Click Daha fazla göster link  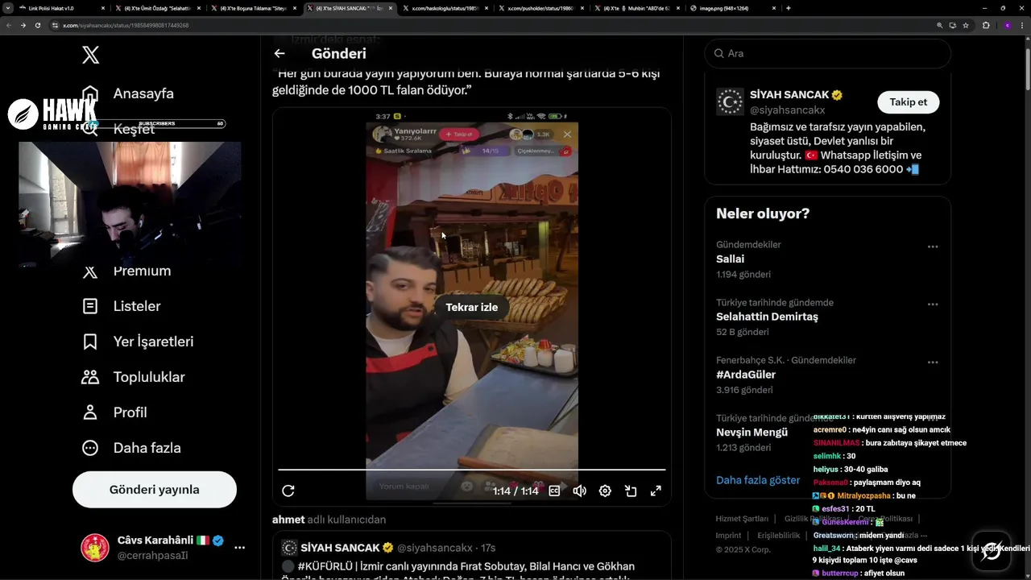[x=758, y=480]
